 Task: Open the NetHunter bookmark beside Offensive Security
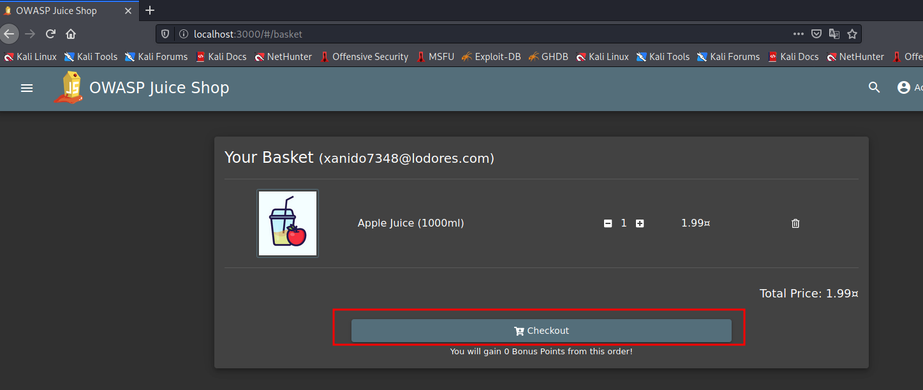point(283,57)
